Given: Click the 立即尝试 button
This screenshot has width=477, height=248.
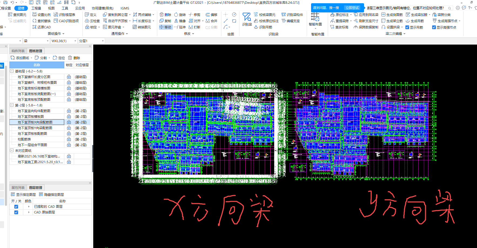Looking at the screenshot, I should (352, 8).
